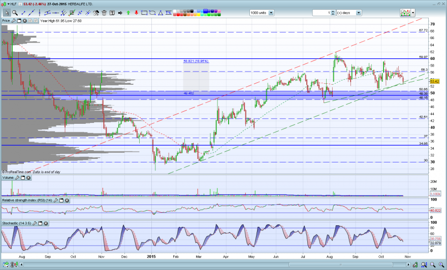Close the RSI indicator panel

(x=67, y=200)
